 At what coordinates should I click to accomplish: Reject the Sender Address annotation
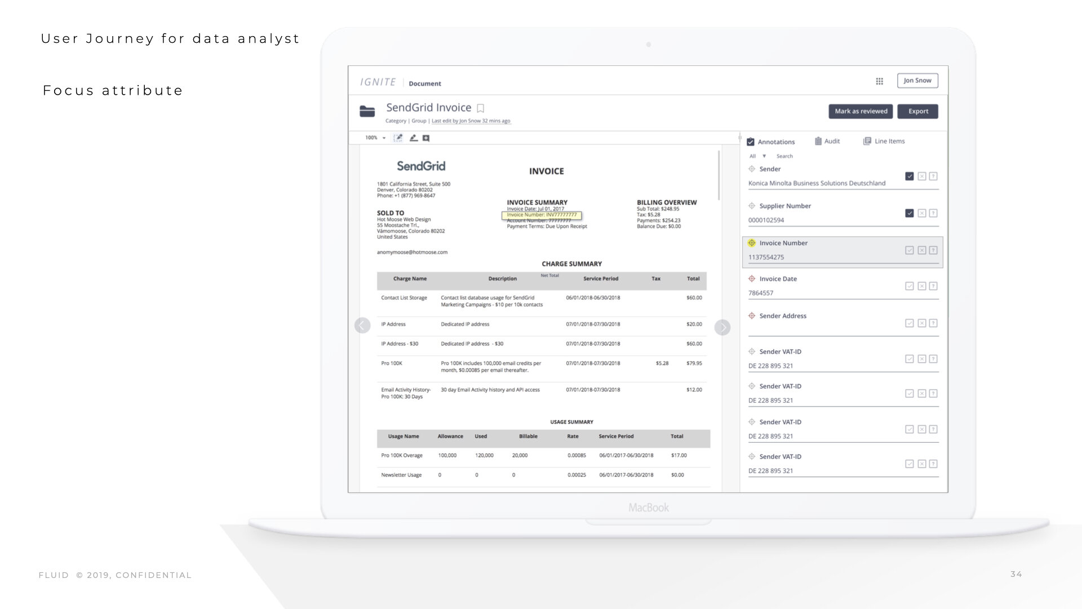(x=922, y=323)
